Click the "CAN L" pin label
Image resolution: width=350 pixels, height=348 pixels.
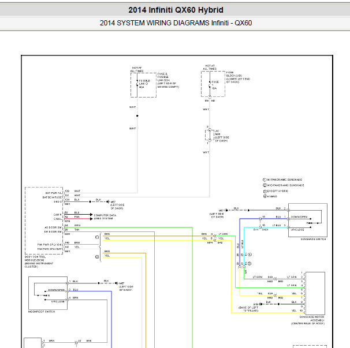point(57,219)
